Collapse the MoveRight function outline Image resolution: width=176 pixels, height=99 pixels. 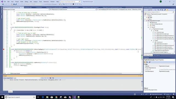click(x=11, y=27)
